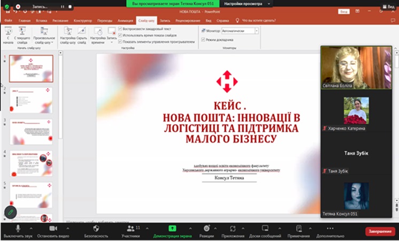Select slide 2 thumbnail in slide panel
This screenshot has height=241, width=399.
[31, 100]
